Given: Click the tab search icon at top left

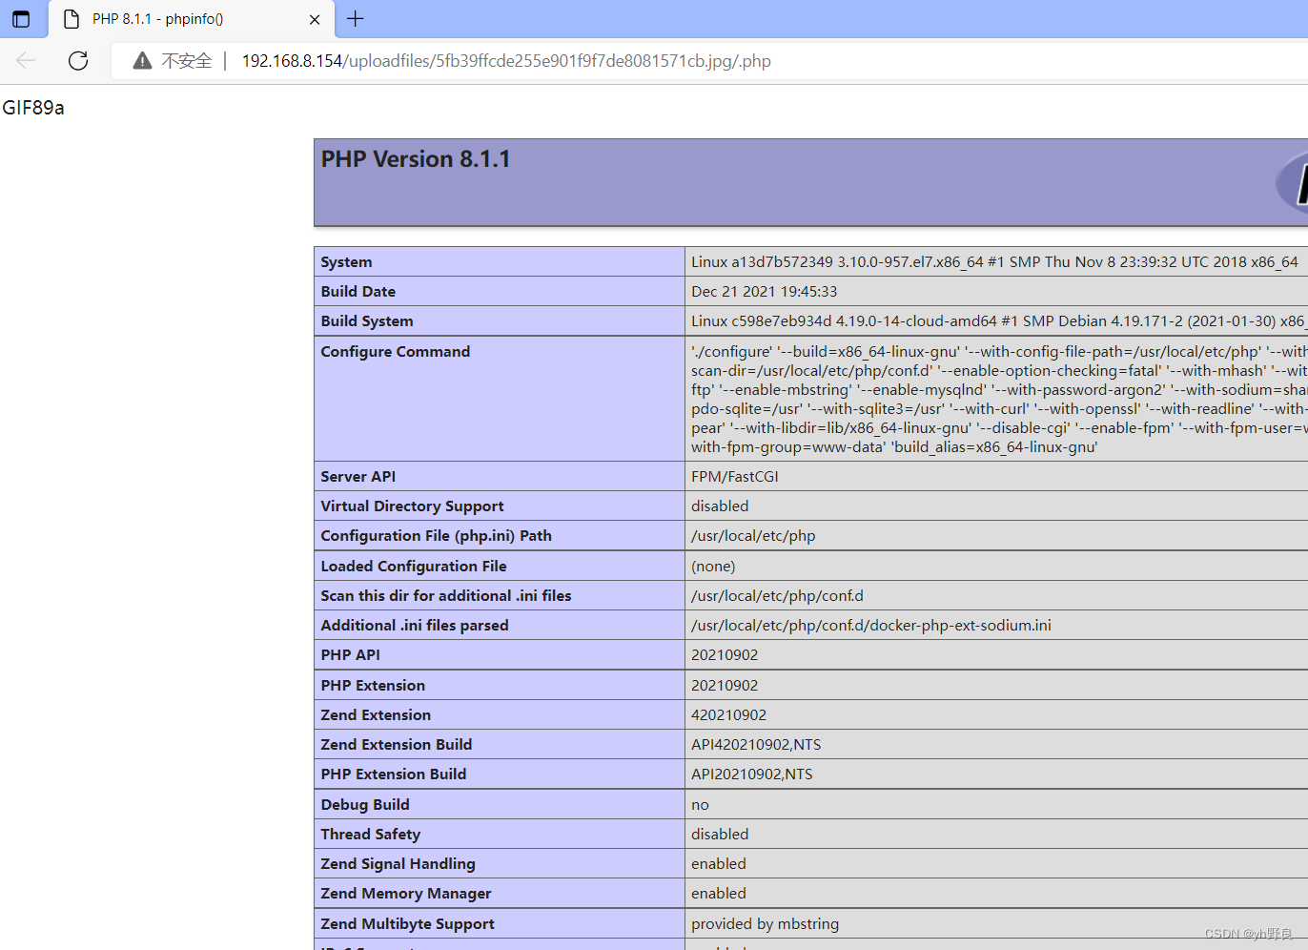Looking at the screenshot, I should [21, 19].
